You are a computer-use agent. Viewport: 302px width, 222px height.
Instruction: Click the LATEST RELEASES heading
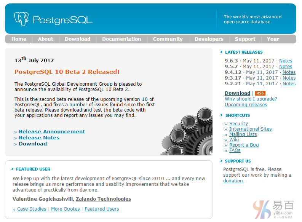pyautogui.click(x=244, y=52)
